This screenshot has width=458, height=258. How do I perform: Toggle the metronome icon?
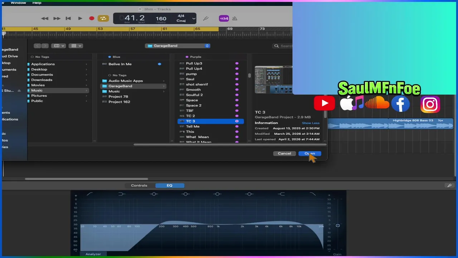[235, 18]
